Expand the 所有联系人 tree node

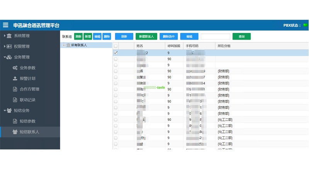coord(64,45)
